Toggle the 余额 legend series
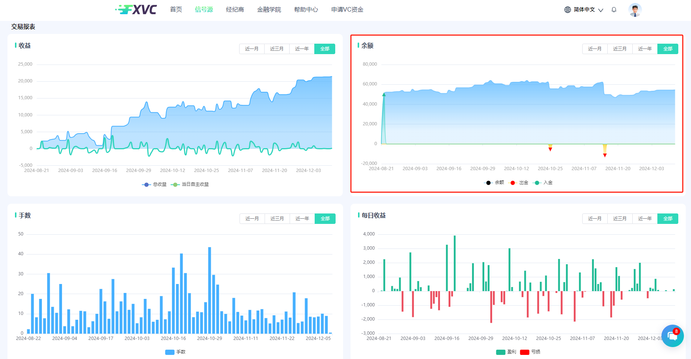This screenshot has width=691, height=359. (494, 182)
